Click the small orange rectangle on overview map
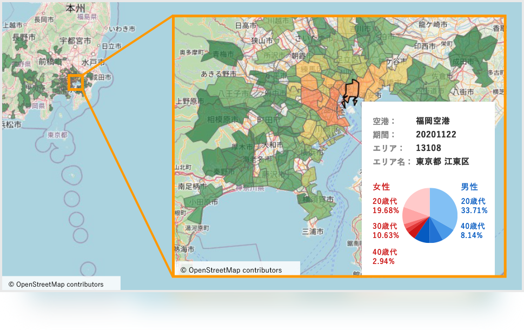Viewport: 524px width, 330px height. pyautogui.click(x=75, y=83)
